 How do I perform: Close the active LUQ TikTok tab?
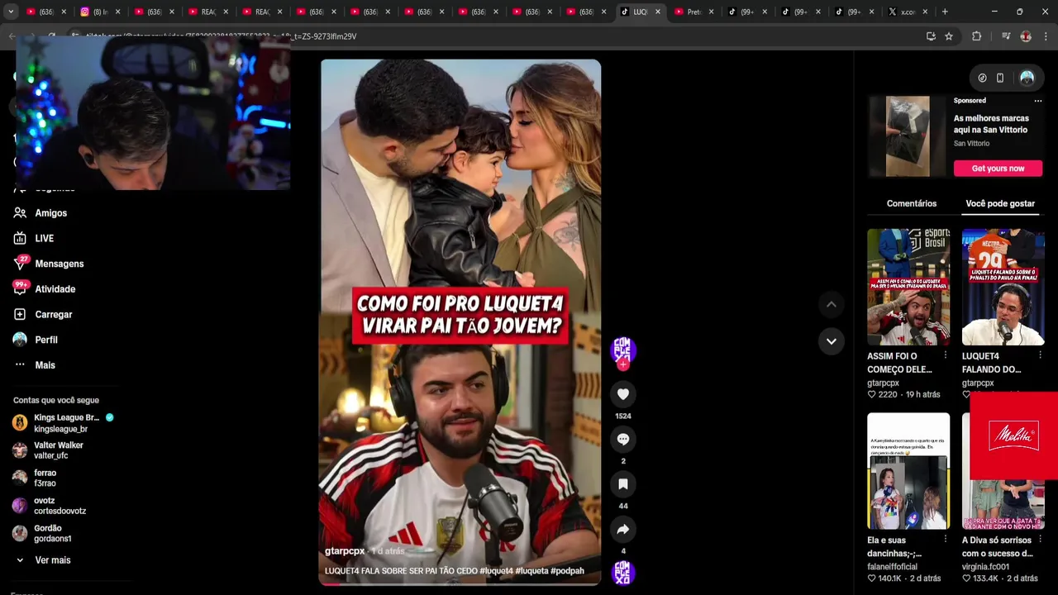point(657,12)
